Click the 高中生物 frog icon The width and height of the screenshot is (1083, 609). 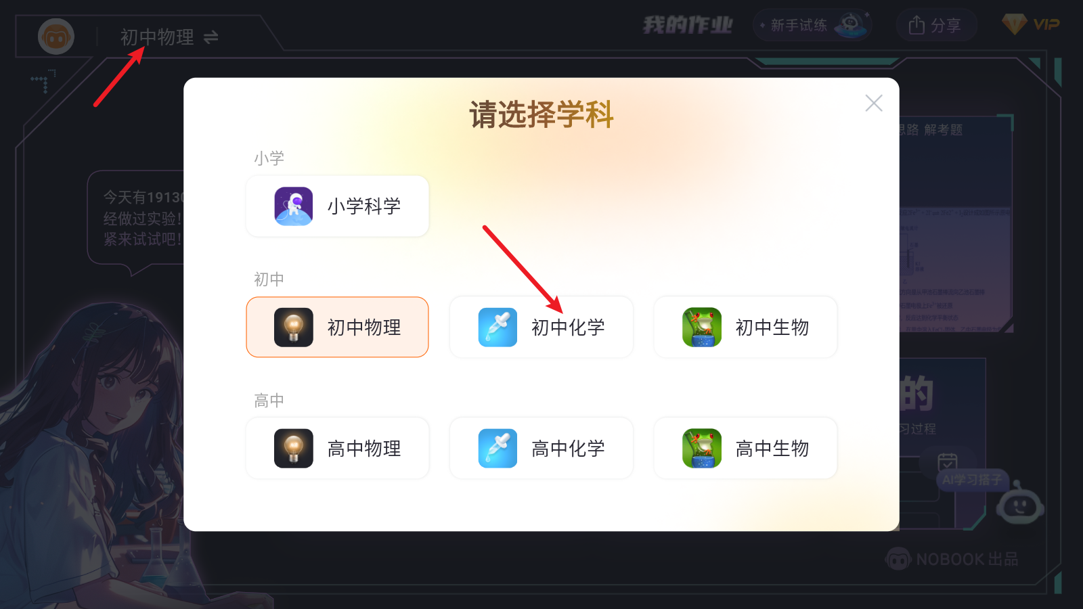coord(702,449)
